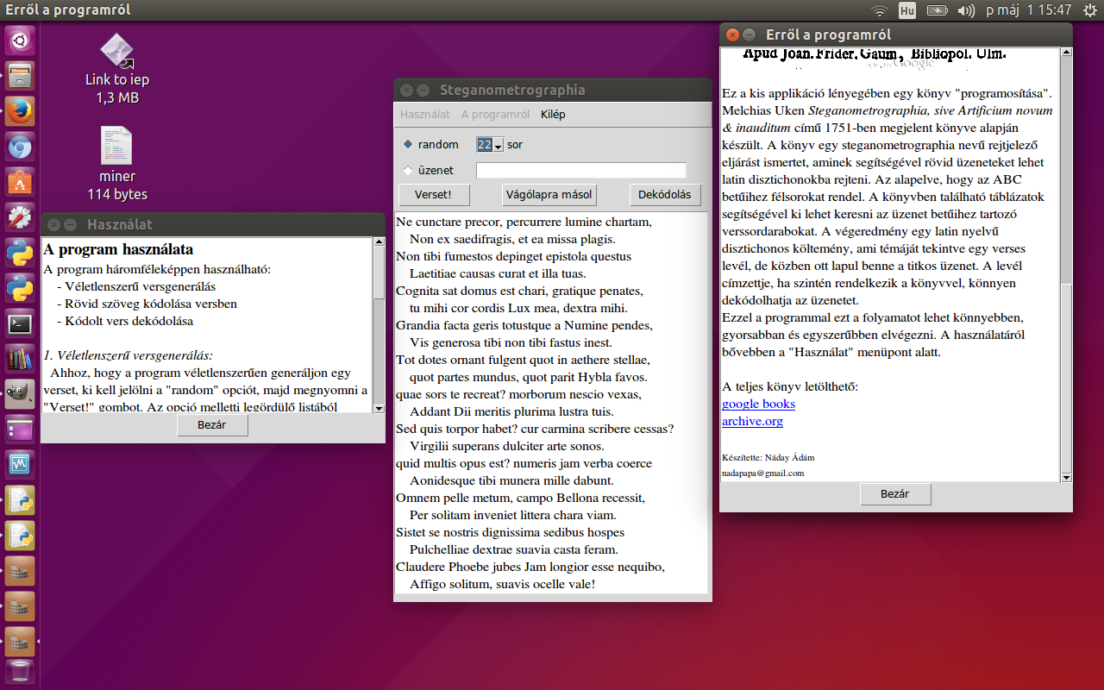Launch the Chromium browser icon
The image size is (1104, 690).
point(19,147)
